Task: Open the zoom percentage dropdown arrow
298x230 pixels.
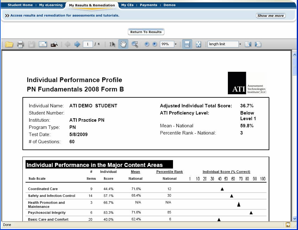Action: 175,44
